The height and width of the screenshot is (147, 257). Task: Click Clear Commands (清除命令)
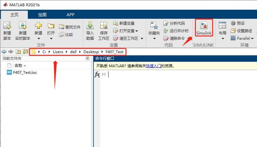tap(174, 38)
